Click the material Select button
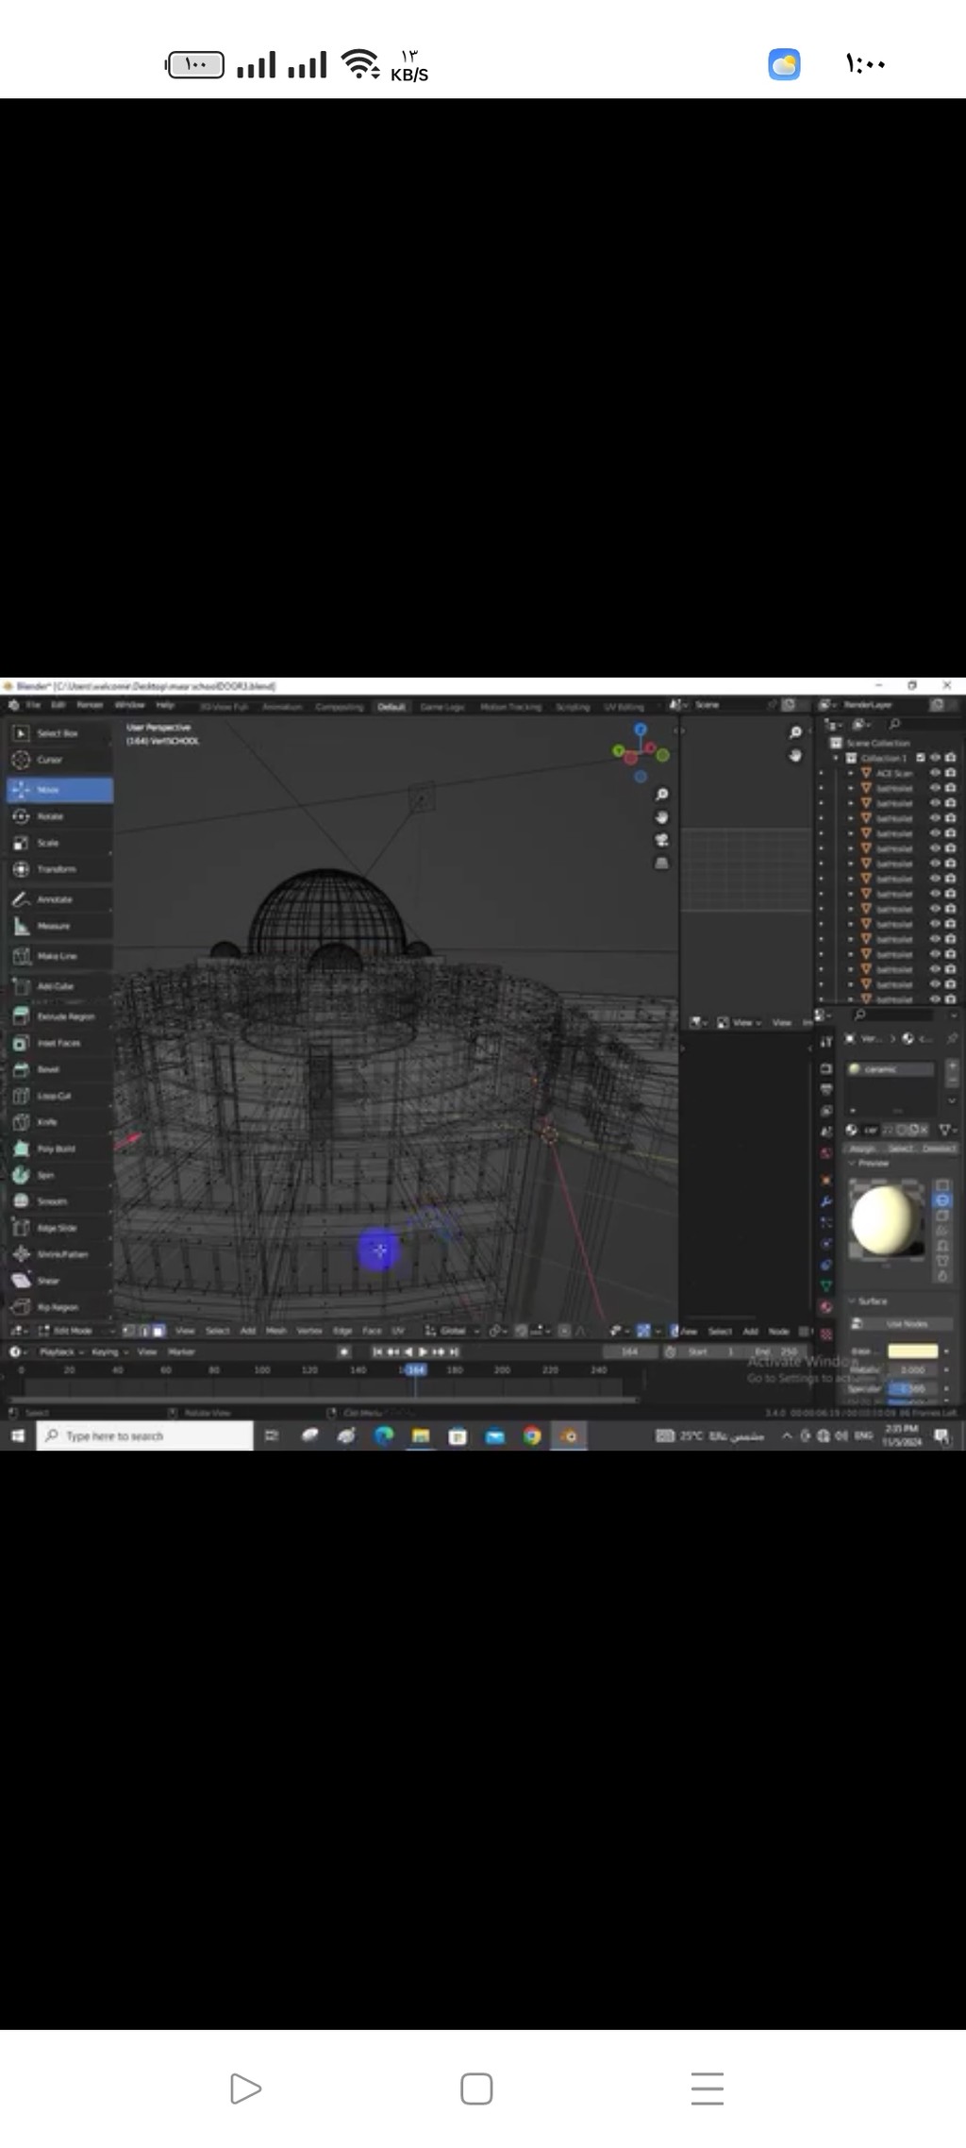The image size is (966, 2148). pos(901,1149)
